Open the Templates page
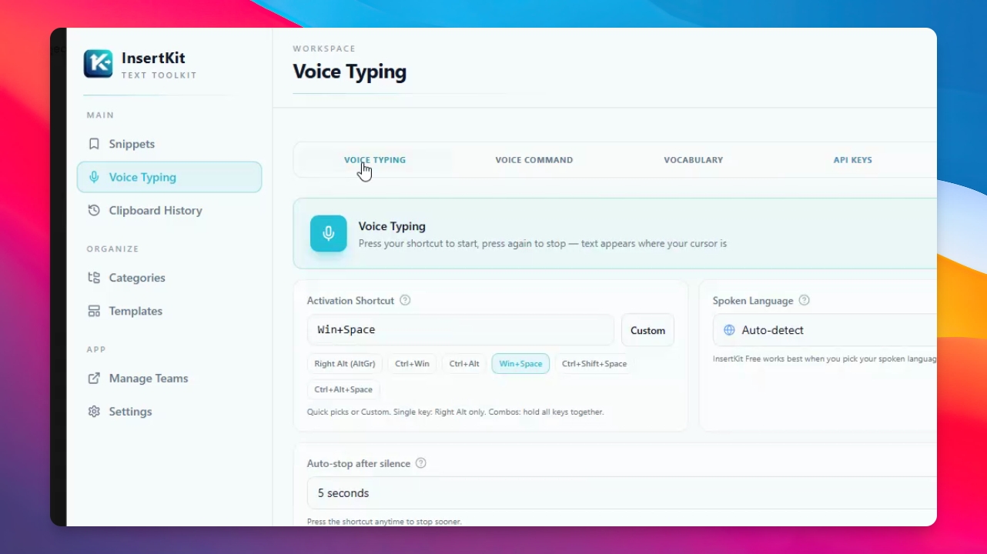The width and height of the screenshot is (987, 554). point(169,311)
